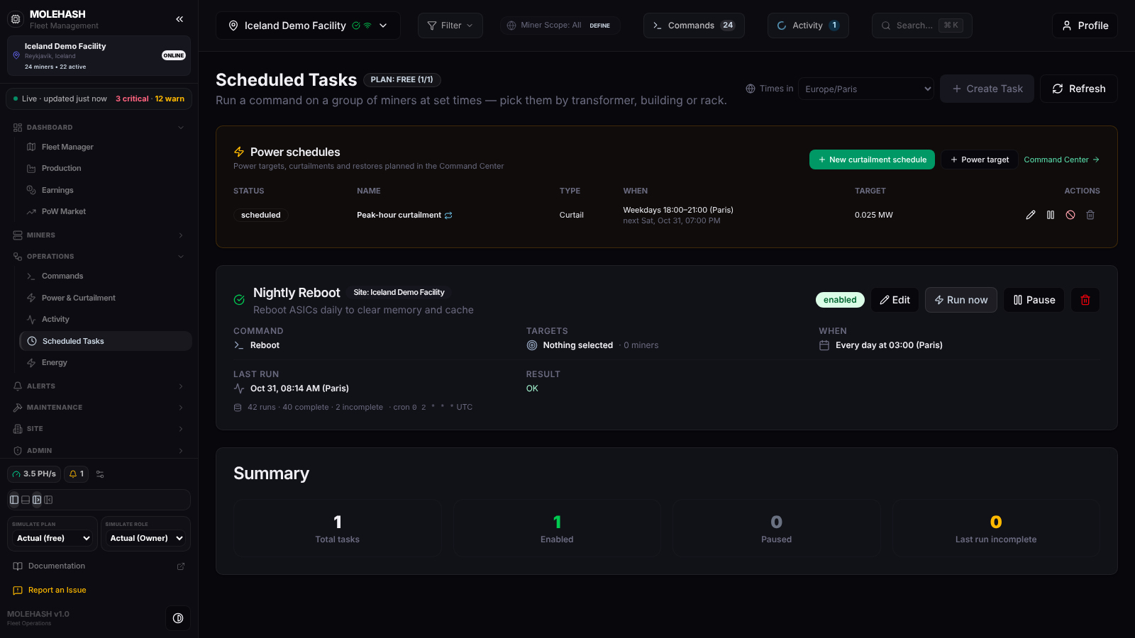The height and width of the screenshot is (638, 1135).
Task: Expand the Site section in sidebar
Action: click(x=99, y=429)
